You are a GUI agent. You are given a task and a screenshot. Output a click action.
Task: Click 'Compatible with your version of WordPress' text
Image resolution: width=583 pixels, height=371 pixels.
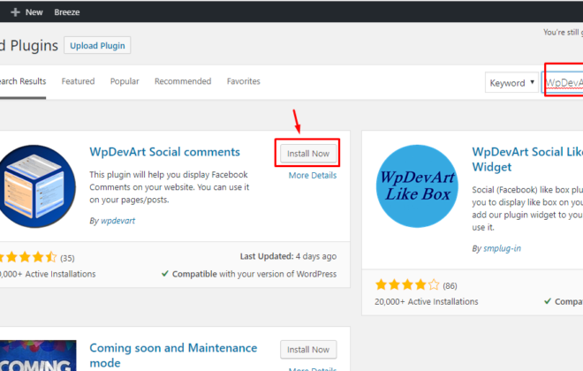[254, 274]
